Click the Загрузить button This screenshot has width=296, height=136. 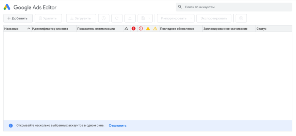coord(81,18)
